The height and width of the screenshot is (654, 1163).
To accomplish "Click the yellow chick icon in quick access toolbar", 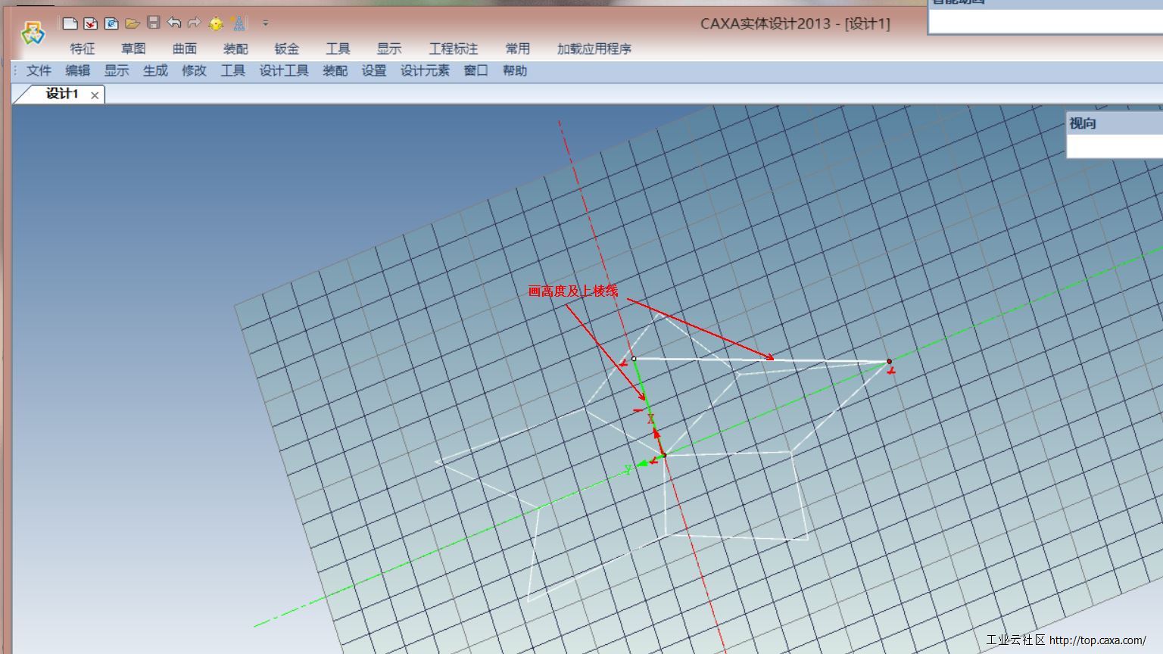I will (216, 23).
